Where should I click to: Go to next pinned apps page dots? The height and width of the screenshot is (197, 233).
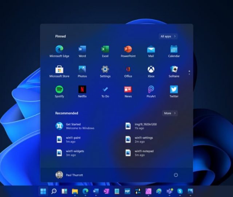click(189, 73)
